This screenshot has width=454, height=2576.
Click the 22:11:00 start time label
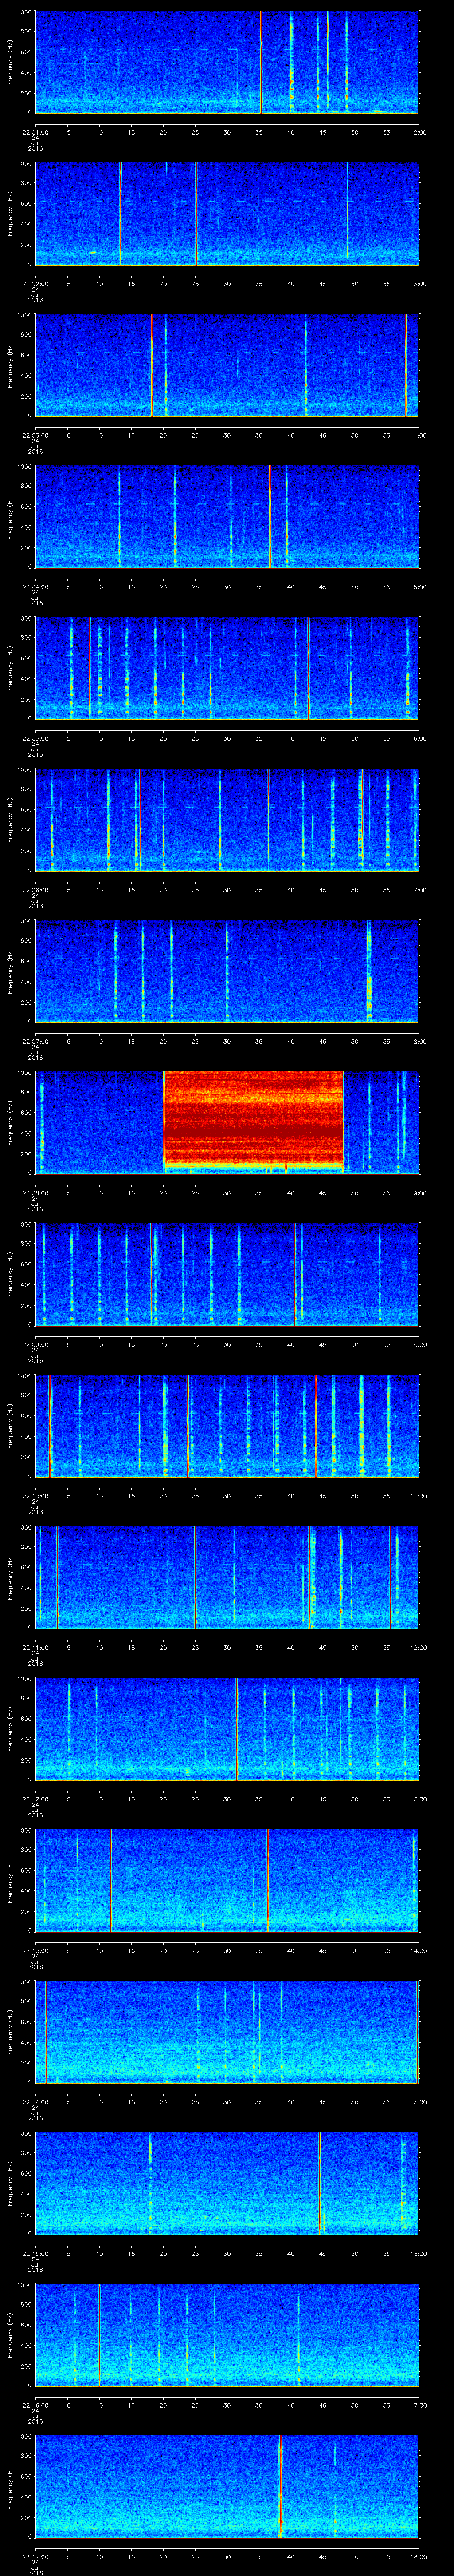[x=35, y=1648]
